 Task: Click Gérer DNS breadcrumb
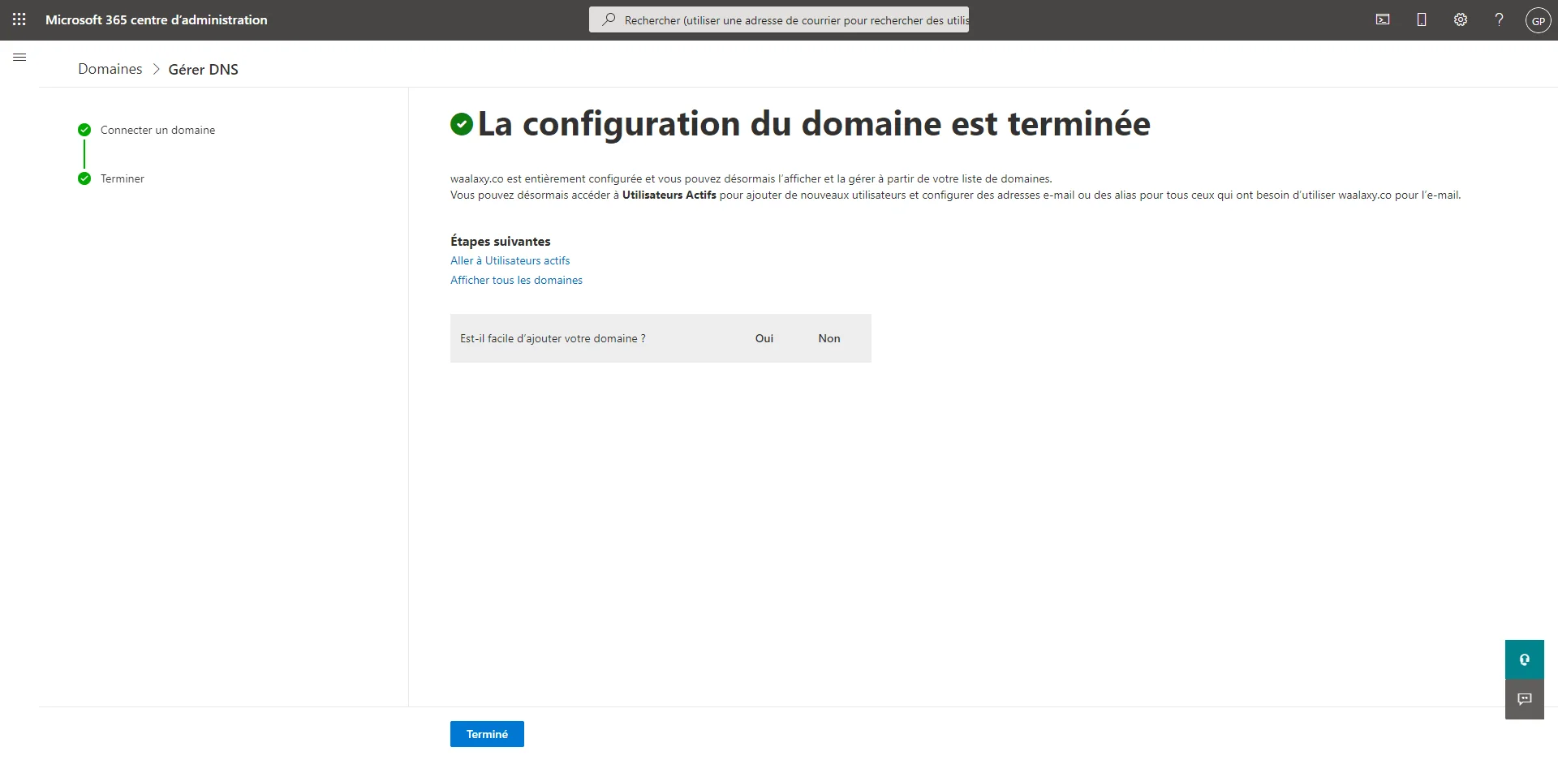point(204,70)
